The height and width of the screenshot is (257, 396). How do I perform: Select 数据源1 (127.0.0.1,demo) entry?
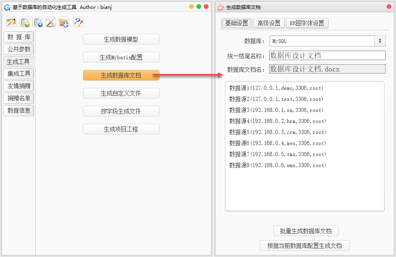coord(276,88)
